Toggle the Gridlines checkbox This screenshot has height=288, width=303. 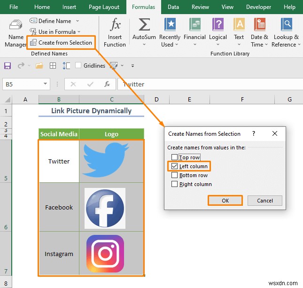click(x=78, y=65)
